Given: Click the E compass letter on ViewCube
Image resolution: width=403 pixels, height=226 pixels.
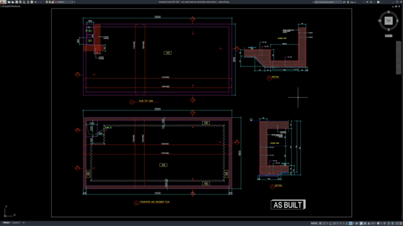Looking at the screenshot, I should pyautogui.click(x=397, y=21).
